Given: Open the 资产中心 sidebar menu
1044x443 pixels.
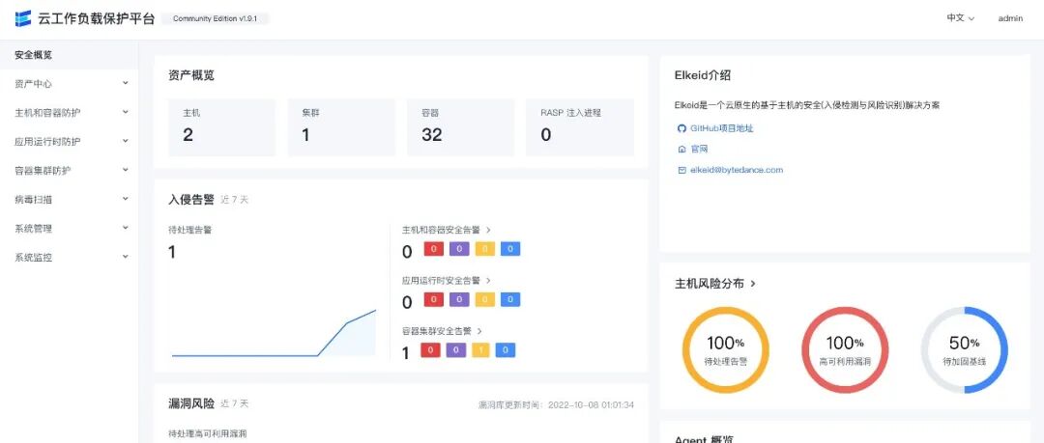Looking at the screenshot, I should [70, 84].
